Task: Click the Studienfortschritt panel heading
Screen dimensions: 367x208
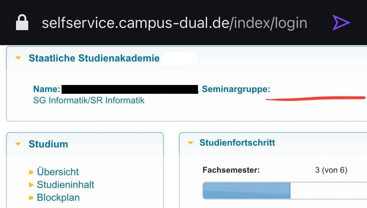Action: (237, 143)
